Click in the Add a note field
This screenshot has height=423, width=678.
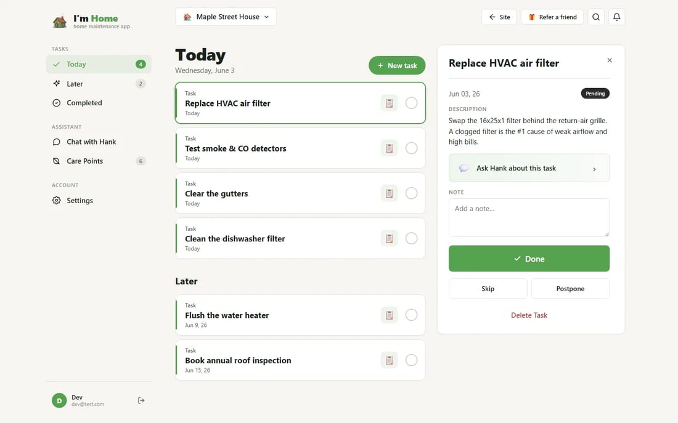click(x=529, y=218)
